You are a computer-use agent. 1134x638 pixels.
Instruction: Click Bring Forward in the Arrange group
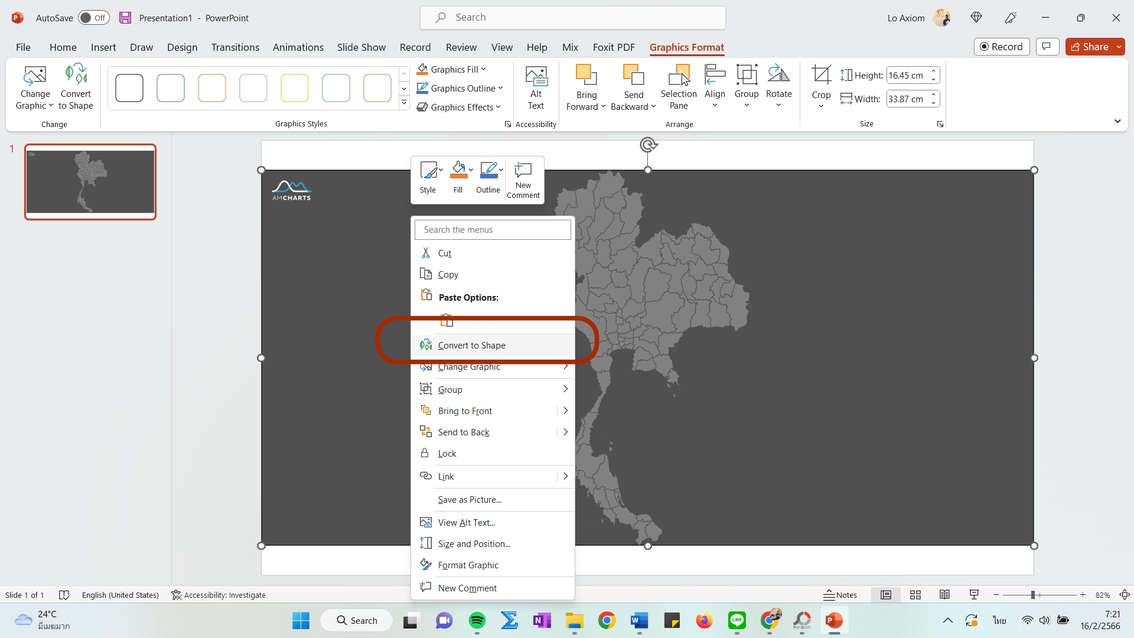[x=585, y=86]
